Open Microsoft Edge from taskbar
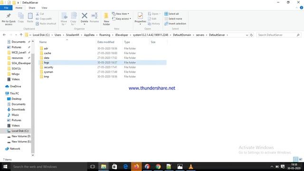 click(125, 167)
